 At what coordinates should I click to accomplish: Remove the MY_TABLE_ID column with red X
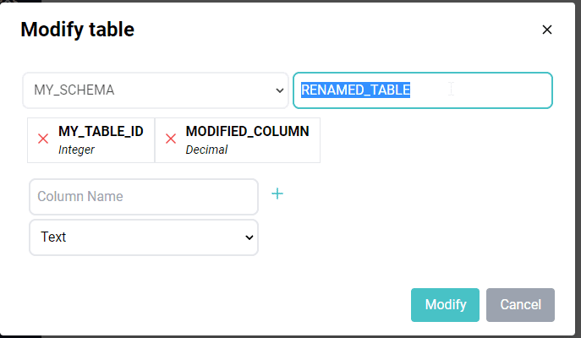tap(43, 139)
